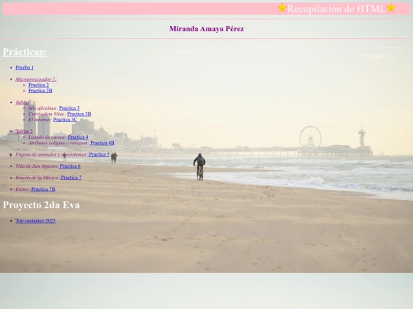413x309 pixels.
Task: Click the star icon before 'Recopilación'
Action: [x=281, y=8]
